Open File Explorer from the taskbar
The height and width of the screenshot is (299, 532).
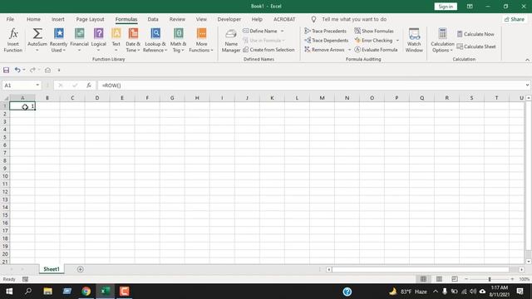47,292
